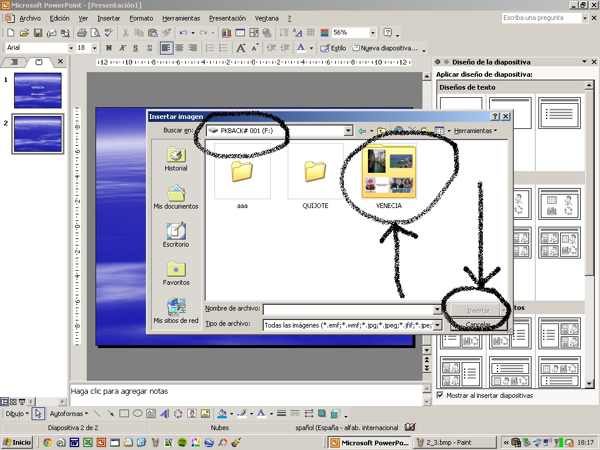Open the Arial font name dropdown
Screen dimensions: 600x450
pos(71,48)
